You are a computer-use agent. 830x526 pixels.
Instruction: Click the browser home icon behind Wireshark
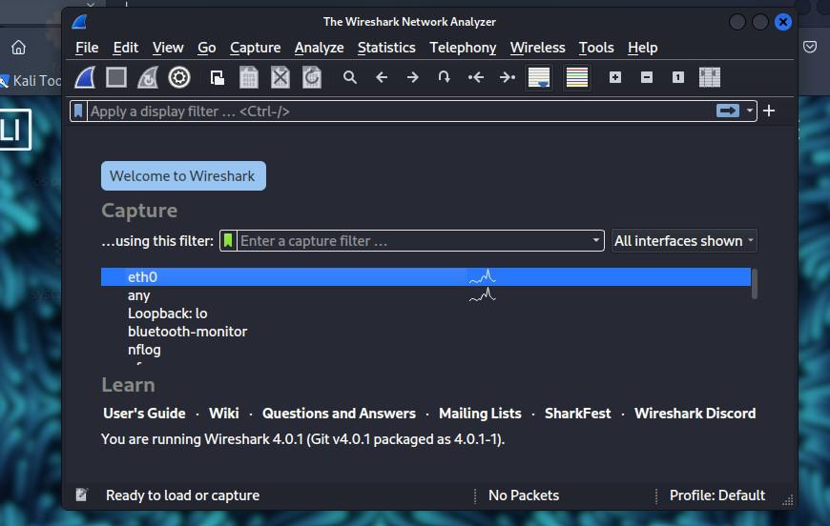[18, 48]
